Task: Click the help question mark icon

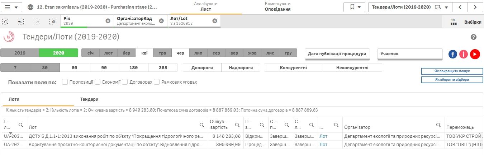Action: 474,37
